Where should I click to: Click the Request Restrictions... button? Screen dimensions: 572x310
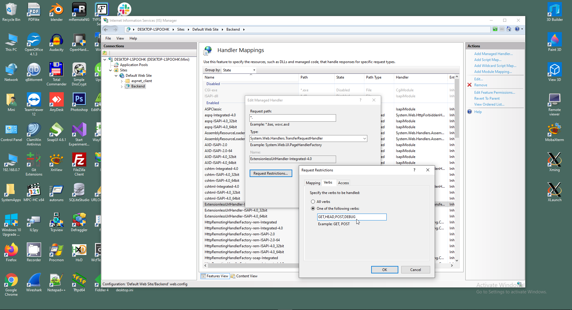[271, 173]
